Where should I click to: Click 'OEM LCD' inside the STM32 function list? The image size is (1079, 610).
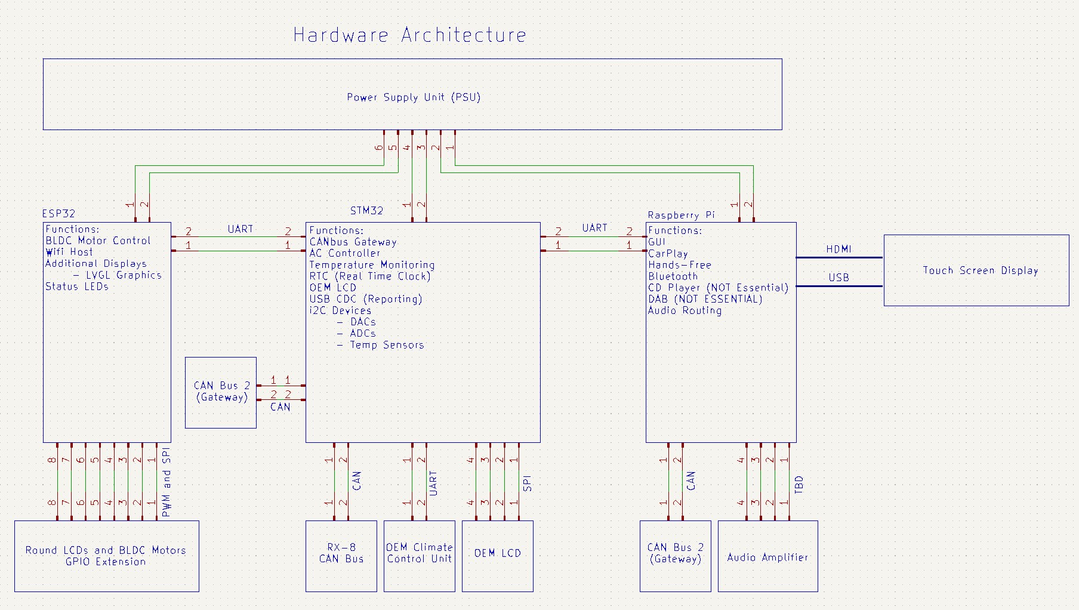coord(332,287)
